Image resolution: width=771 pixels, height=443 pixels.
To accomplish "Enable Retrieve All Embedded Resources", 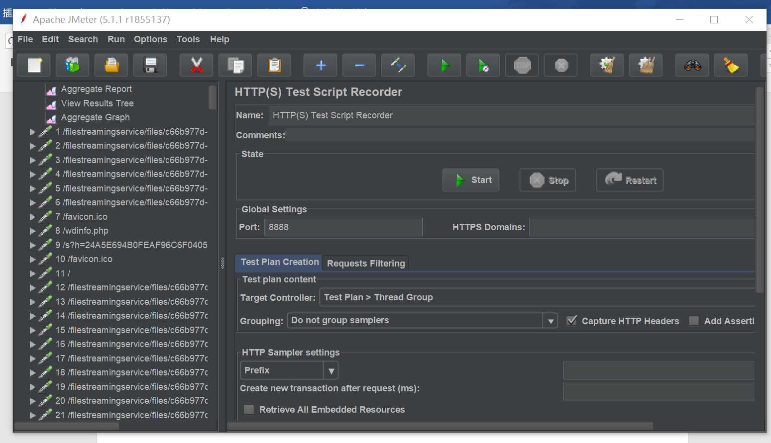I will click(249, 409).
